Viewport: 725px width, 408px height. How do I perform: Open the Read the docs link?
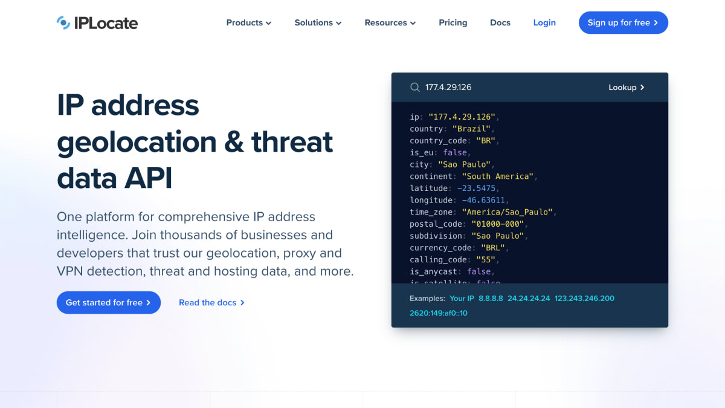point(211,302)
